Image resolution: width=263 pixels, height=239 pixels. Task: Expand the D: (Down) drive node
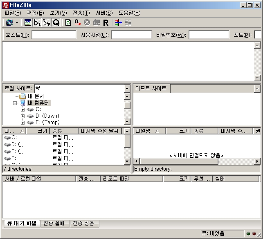[x=23, y=116]
